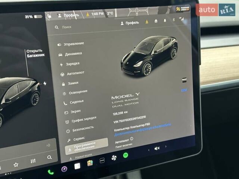Tap the VIN number text
This screenshot has width=239, height=179.
(x=130, y=119)
